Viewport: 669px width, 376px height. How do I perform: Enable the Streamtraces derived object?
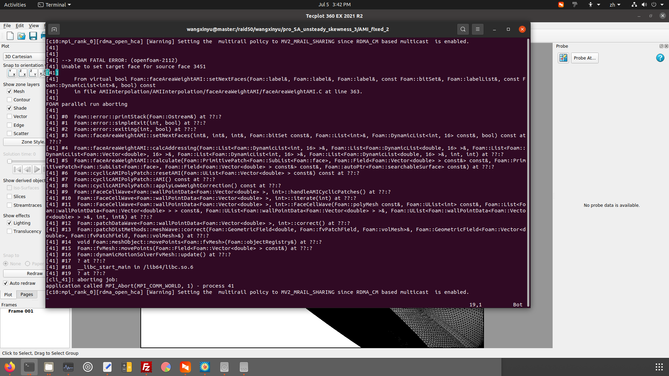pos(9,205)
